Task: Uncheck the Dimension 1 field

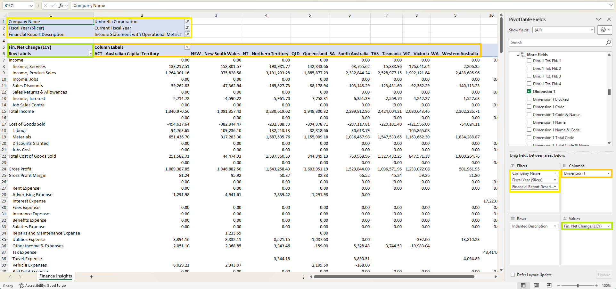Action: coord(529,91)
